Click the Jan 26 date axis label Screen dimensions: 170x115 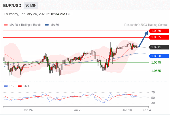(x=127, y=110)
